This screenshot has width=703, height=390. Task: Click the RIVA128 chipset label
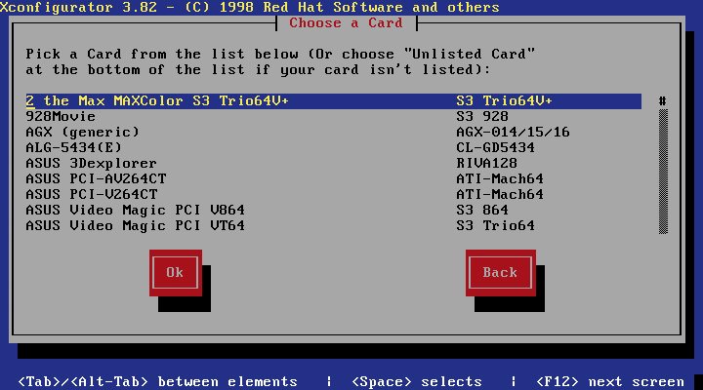[x=487, y=164]
